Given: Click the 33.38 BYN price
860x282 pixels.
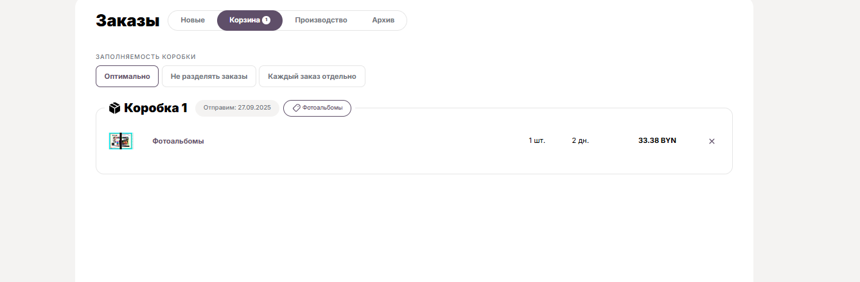Looking at the screenshot, I should coord(657,140).
